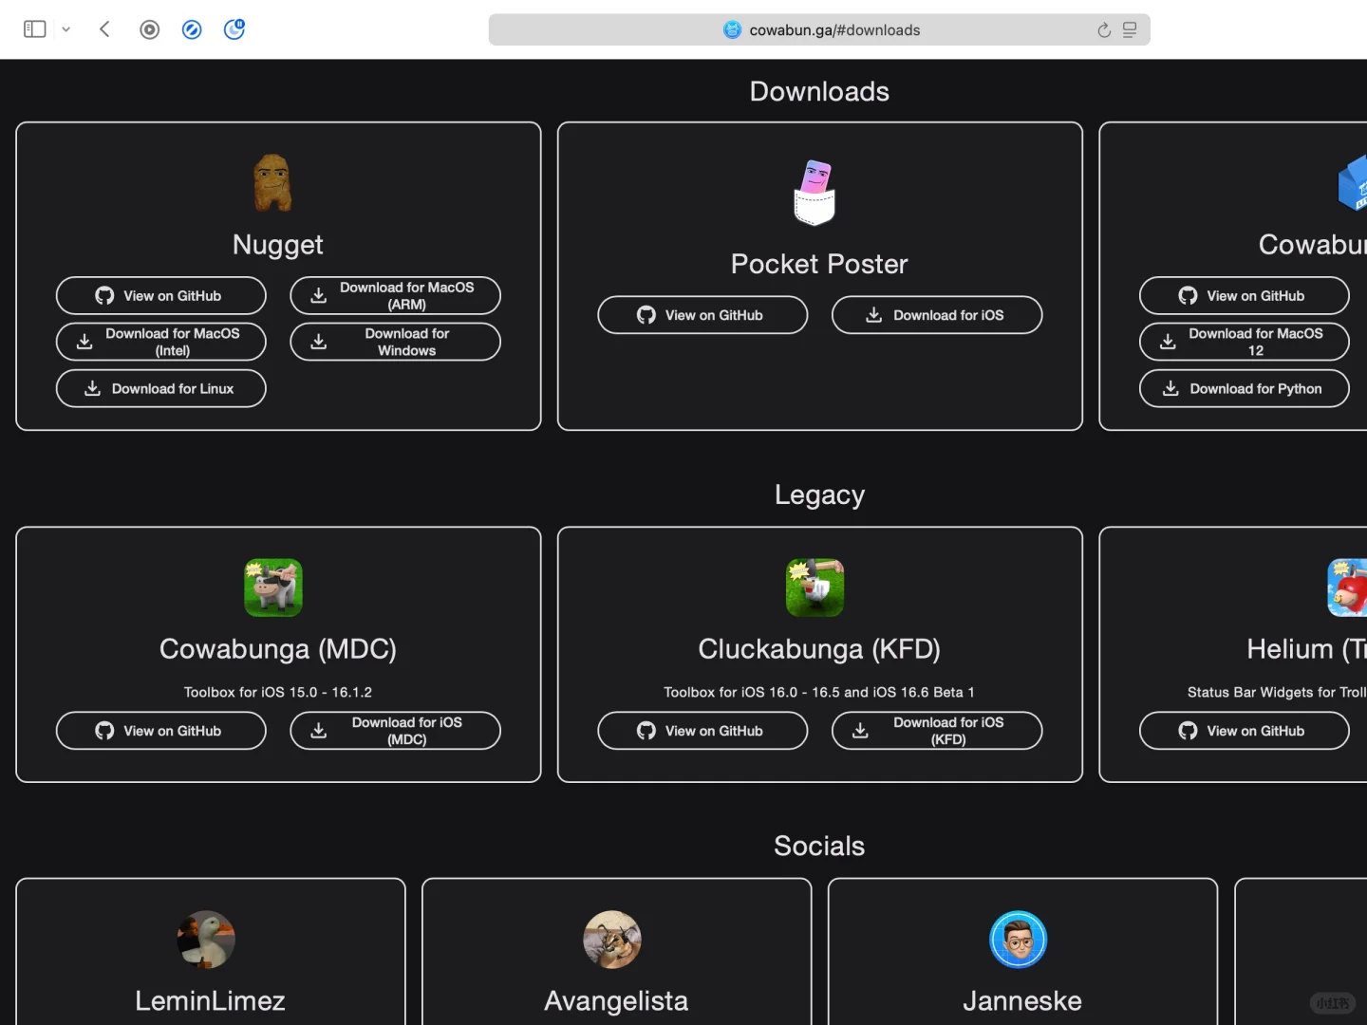Screen dimensions: 1367x1025
Task: Click the Legacy section heading
Action: point(819,494)
